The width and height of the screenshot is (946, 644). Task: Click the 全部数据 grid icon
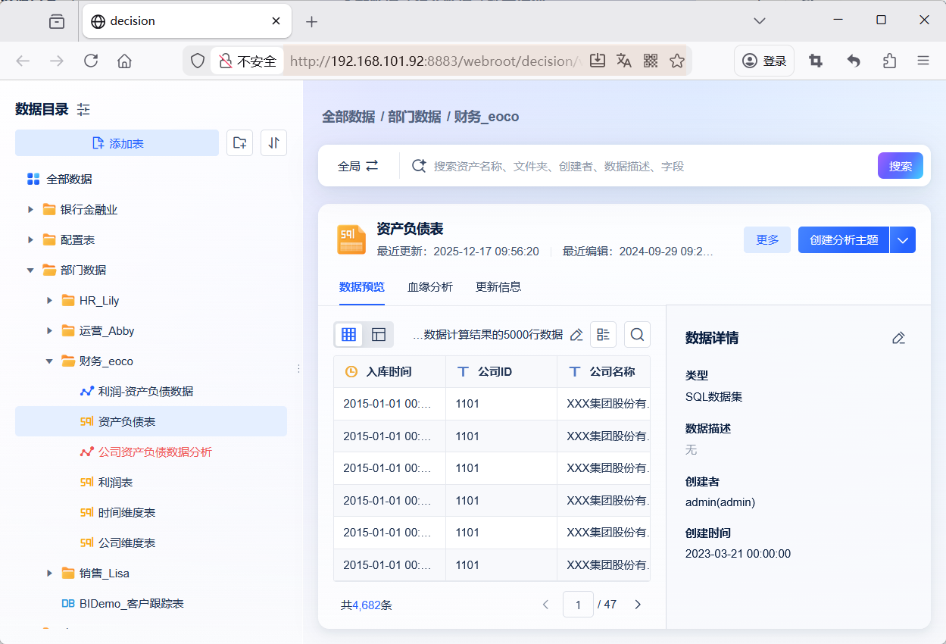pyautogui.click(x=33, y=179)
